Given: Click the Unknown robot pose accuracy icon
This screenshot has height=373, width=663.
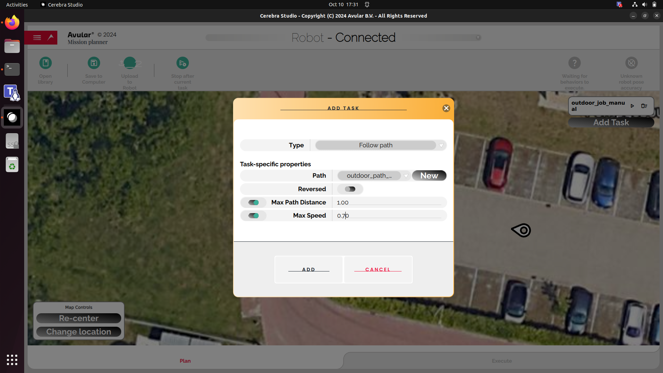Looking at the screenshot, I should point(631,63).
